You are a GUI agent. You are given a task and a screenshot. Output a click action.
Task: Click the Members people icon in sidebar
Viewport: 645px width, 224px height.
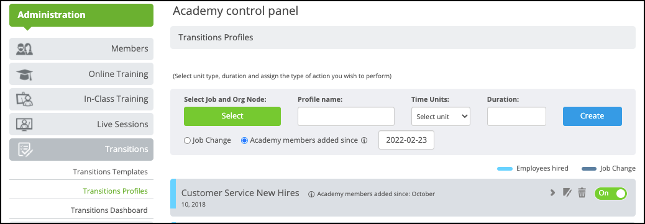coord(24,49)
